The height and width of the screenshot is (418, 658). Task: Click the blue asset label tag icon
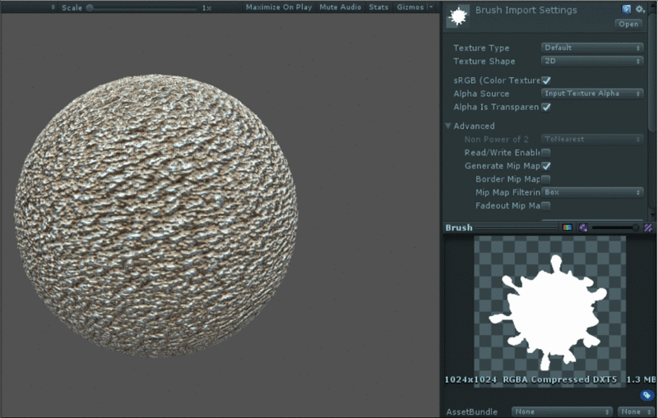pos(646,395)
